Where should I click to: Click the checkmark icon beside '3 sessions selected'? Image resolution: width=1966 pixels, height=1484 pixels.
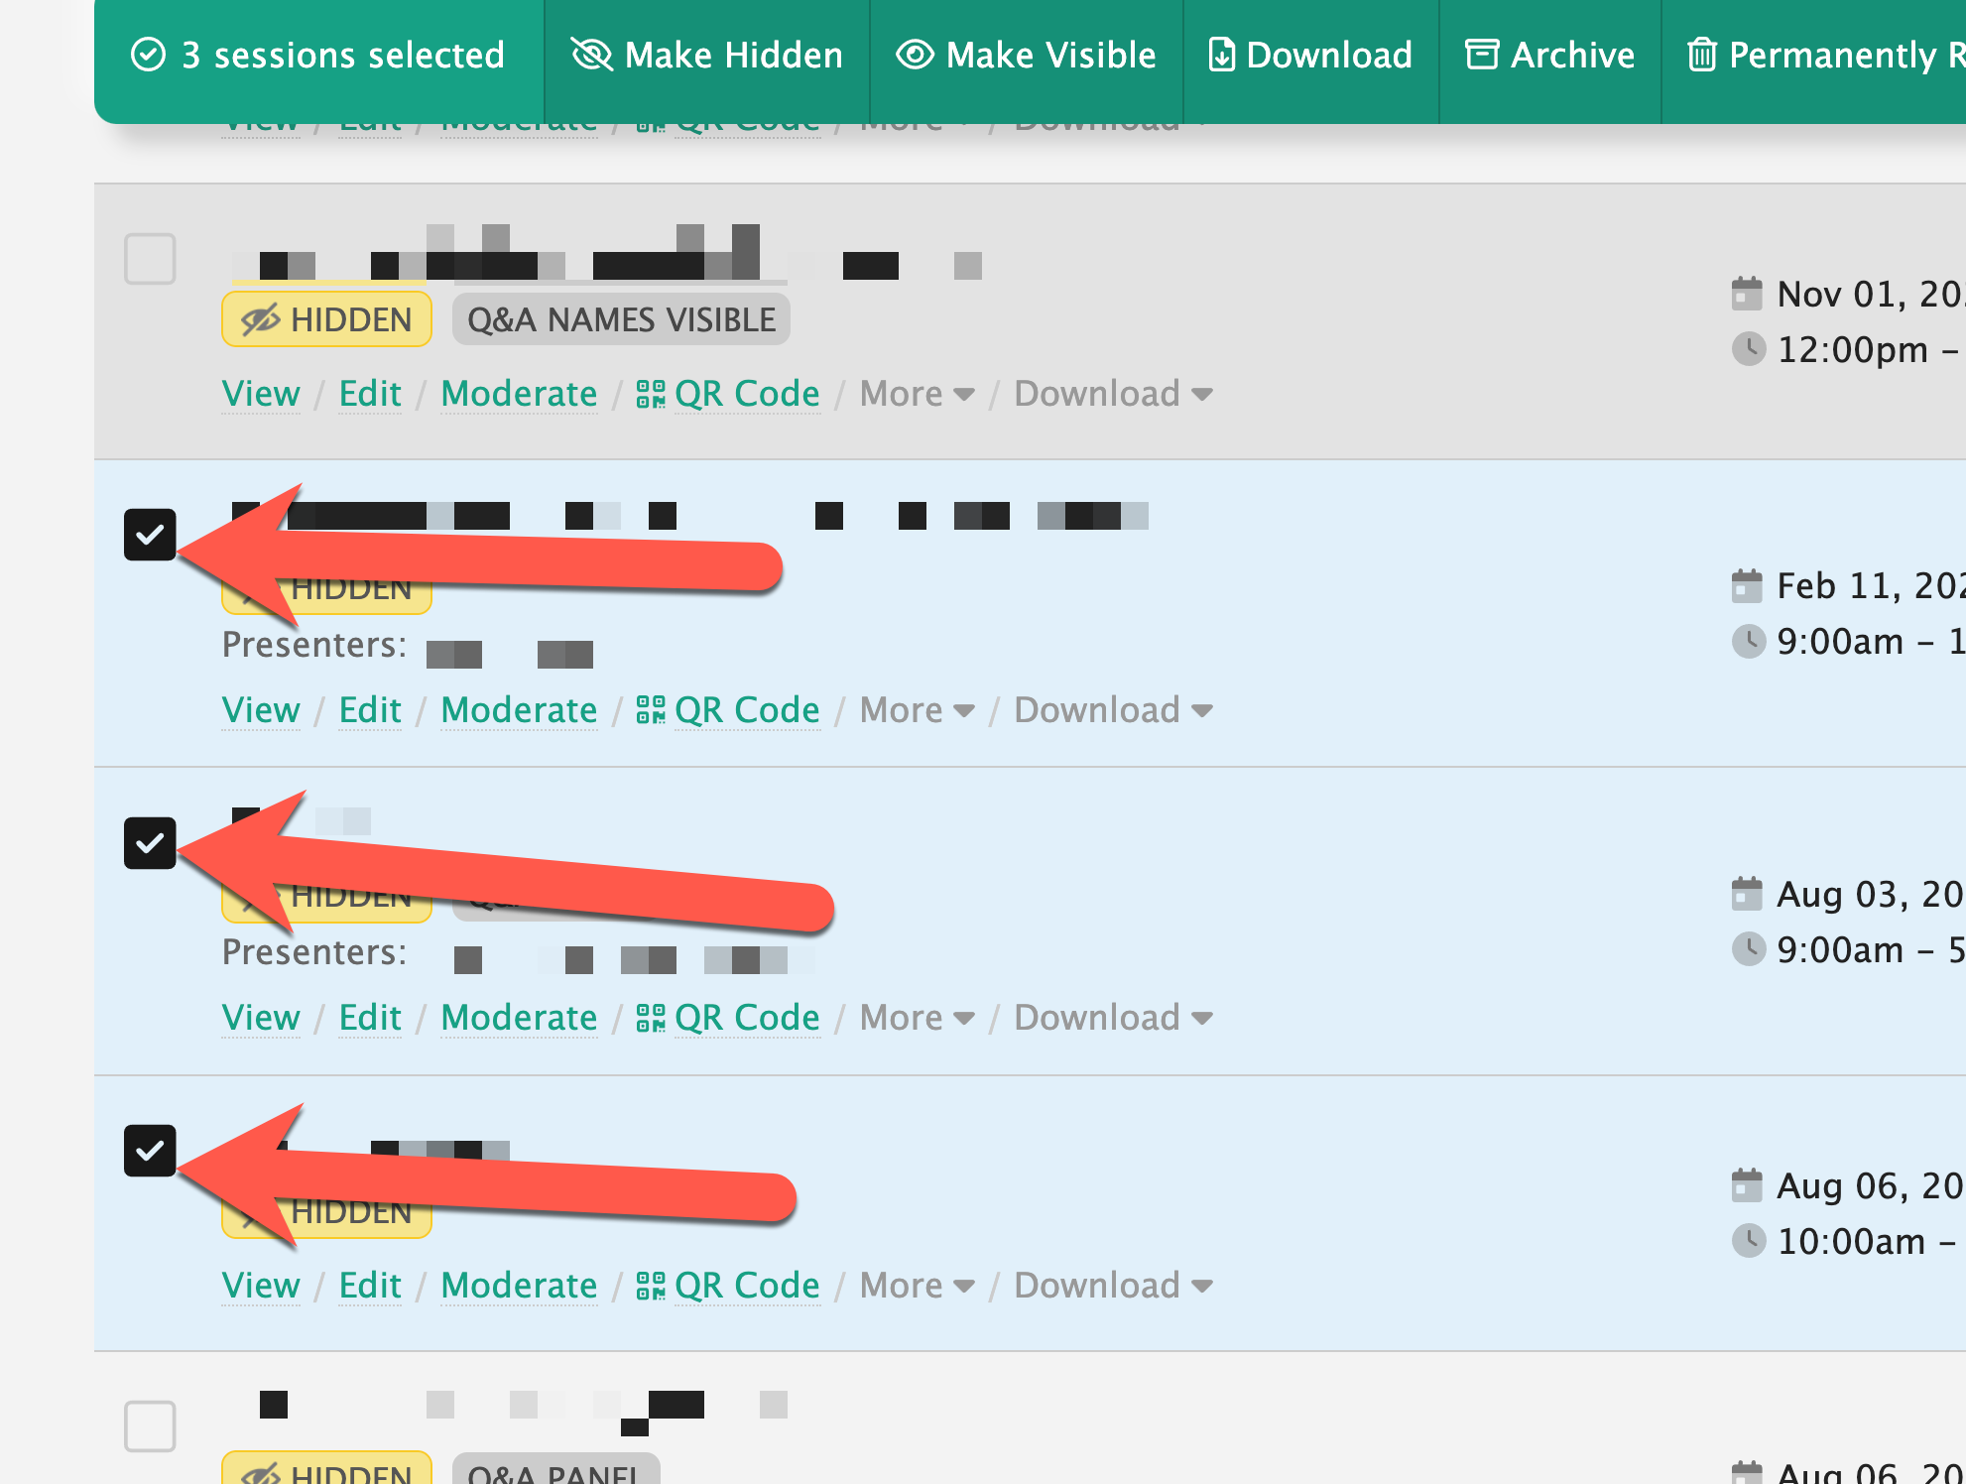[x=149, y=55]
